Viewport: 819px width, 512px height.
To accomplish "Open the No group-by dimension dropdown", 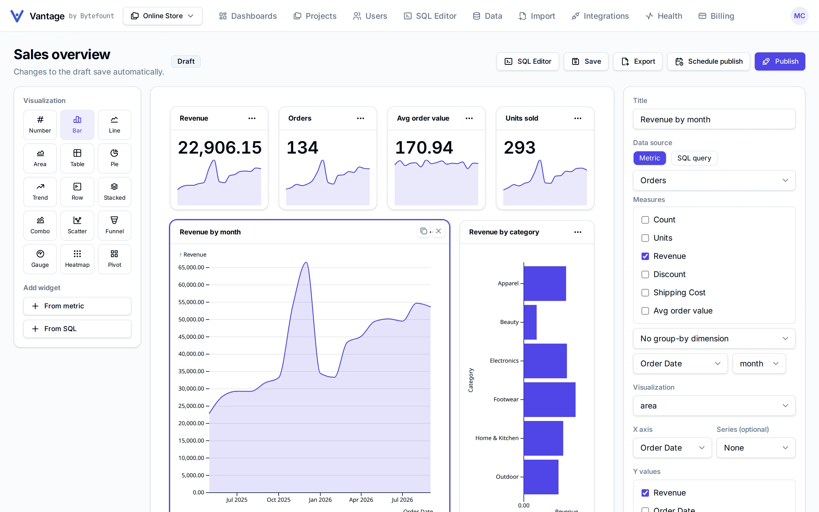I will point(714,338).
